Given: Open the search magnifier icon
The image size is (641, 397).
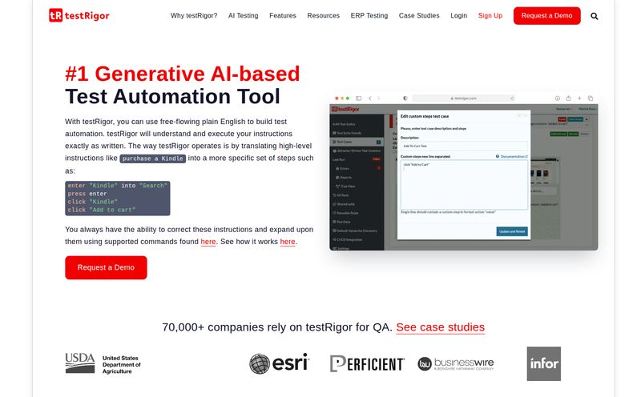Looking at the screenshot, I should pos(594,16).
